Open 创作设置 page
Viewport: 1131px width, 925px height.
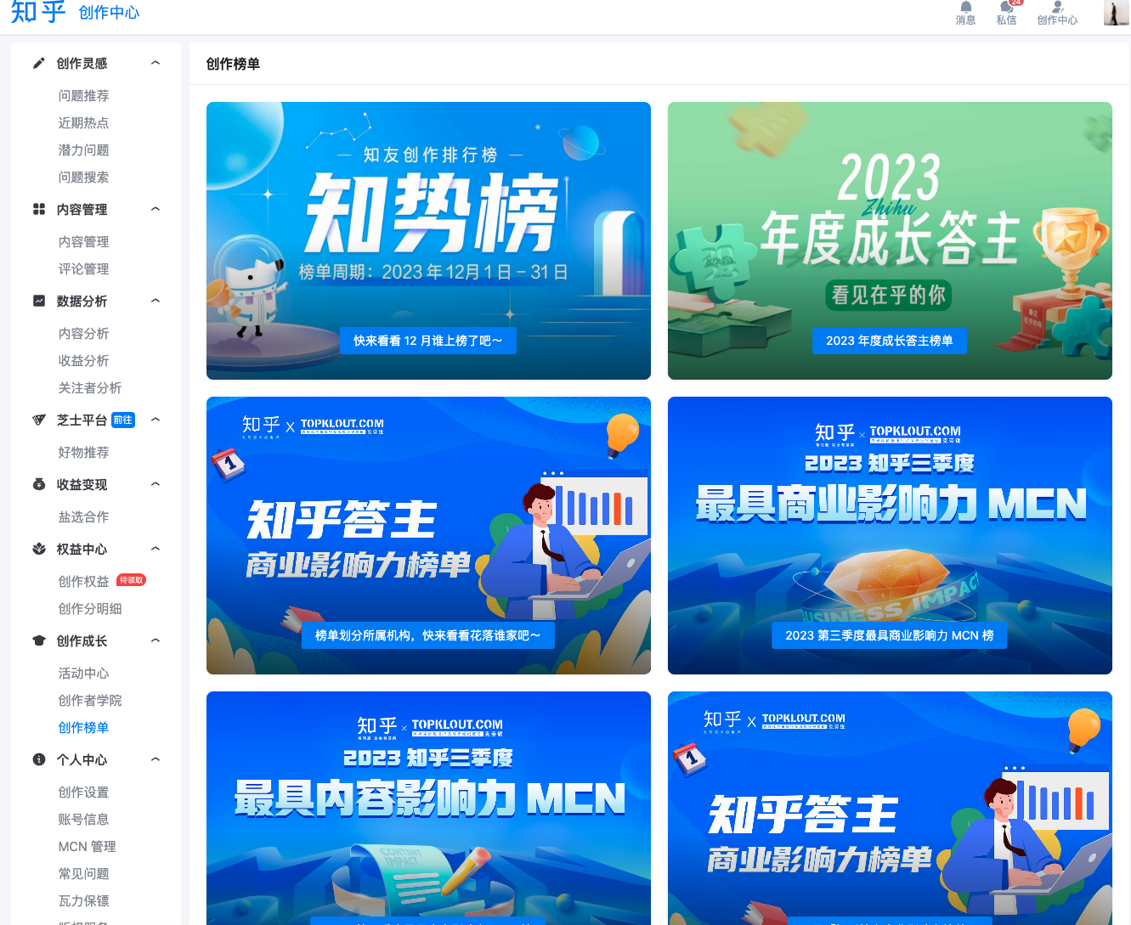[x=83, y=792]
